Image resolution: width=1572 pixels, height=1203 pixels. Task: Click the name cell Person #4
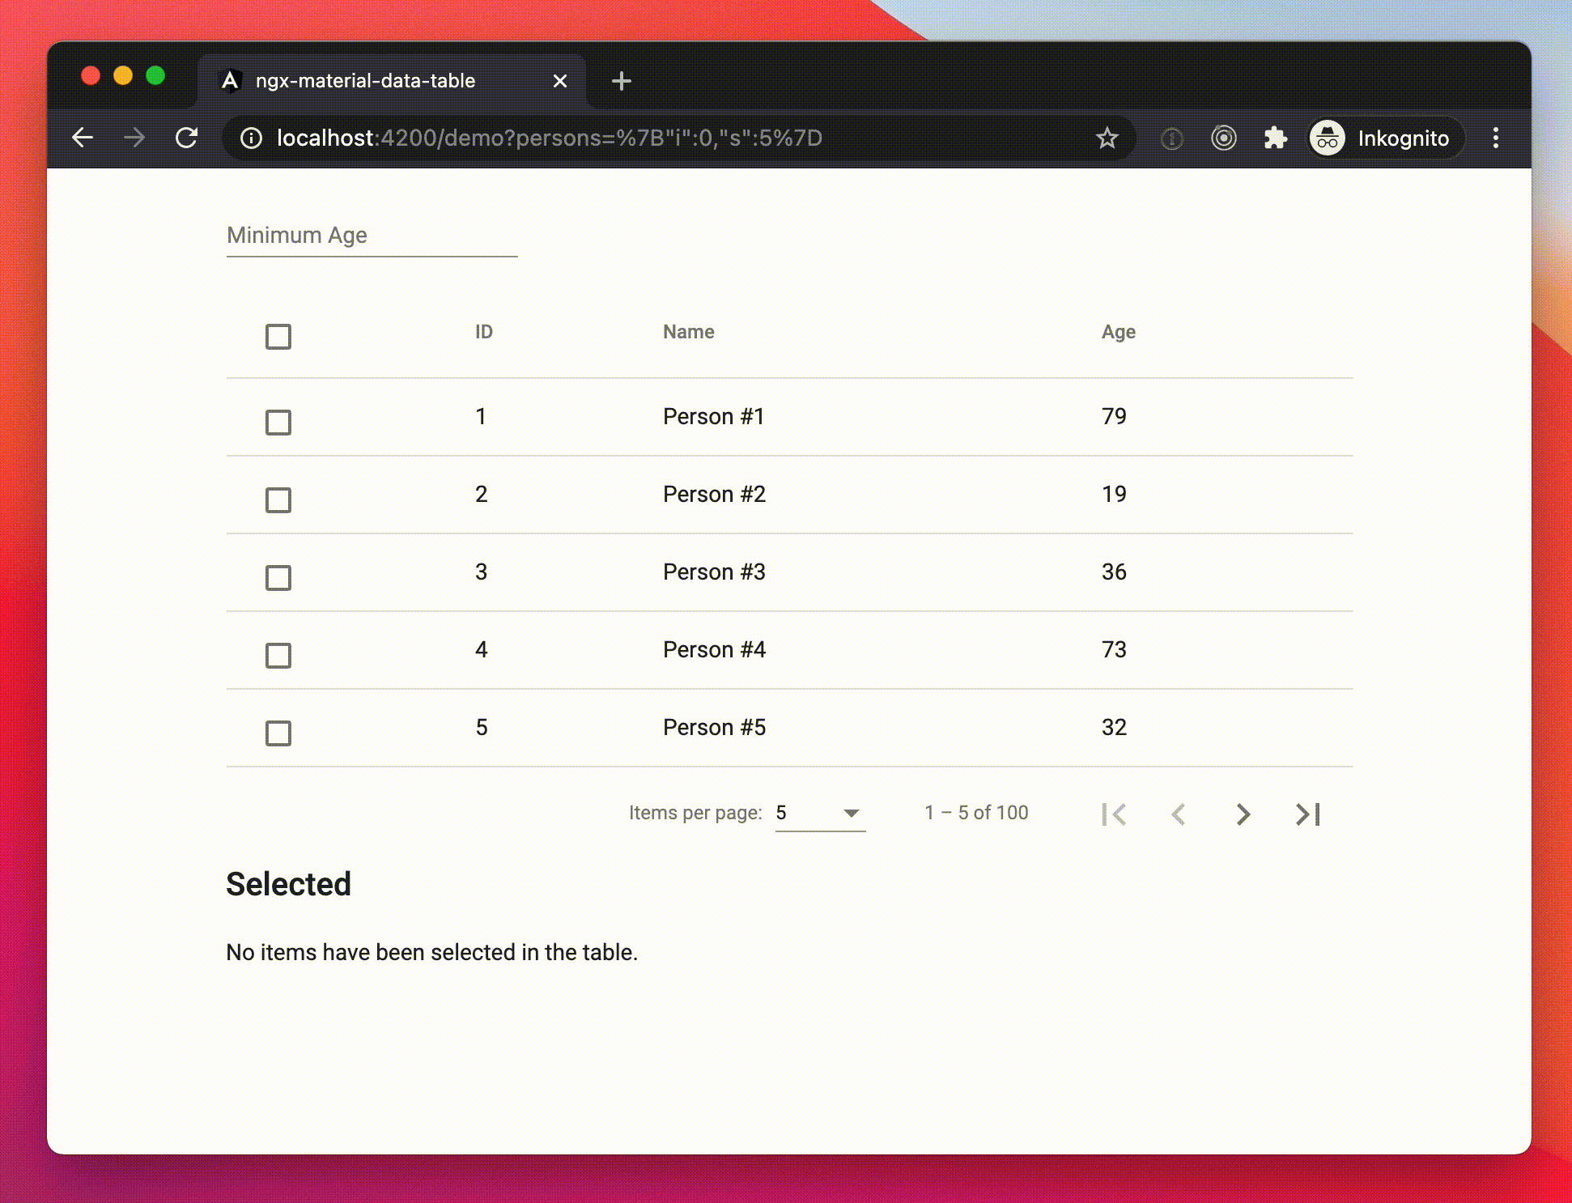click(714, 649)
